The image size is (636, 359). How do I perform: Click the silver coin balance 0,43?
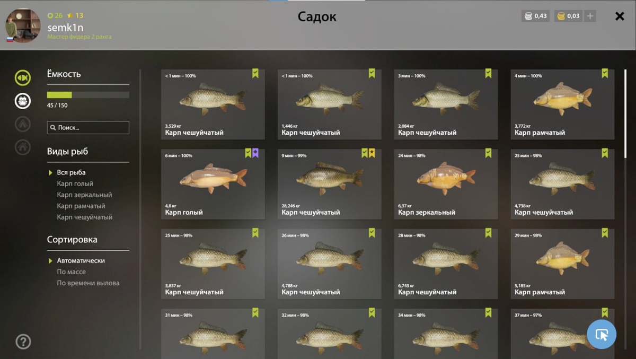tap(535, 16)
